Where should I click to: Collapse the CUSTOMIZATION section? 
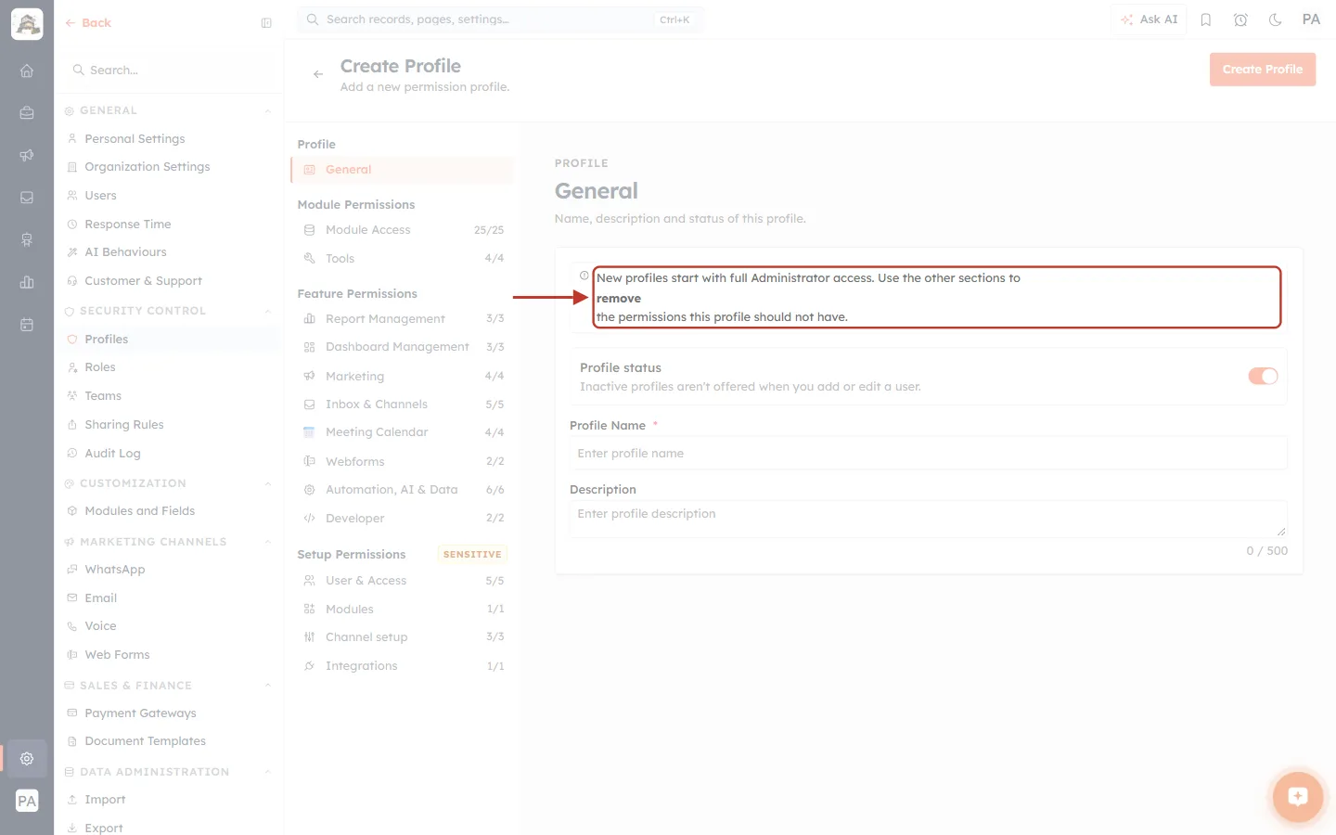(267, 484)
